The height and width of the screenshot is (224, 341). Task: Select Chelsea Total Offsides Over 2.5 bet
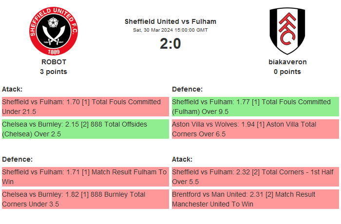tap(85, 129)
